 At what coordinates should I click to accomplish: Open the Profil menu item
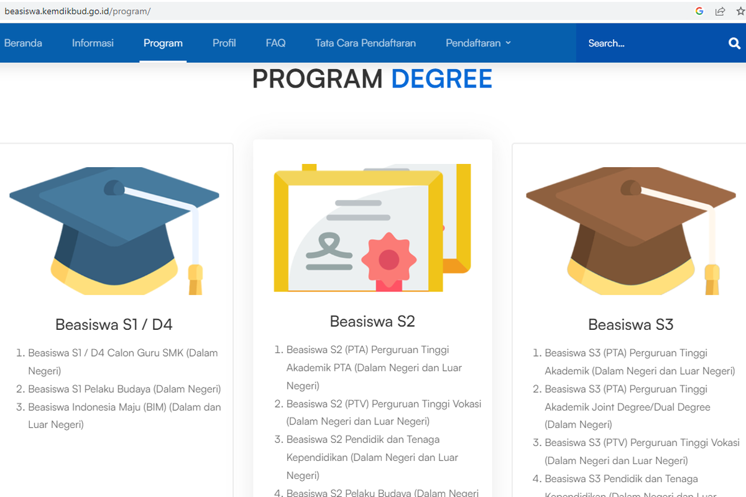click(x=224, y=43)
